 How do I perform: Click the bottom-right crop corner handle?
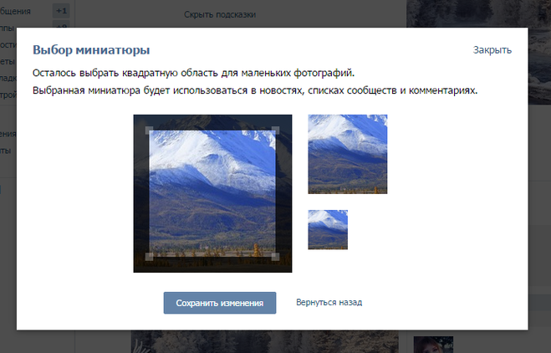275,256
